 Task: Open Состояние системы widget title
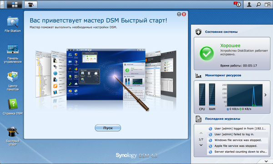(x=221, y=32)
